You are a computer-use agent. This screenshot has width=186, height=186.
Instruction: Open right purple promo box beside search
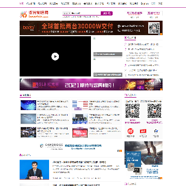153,14
